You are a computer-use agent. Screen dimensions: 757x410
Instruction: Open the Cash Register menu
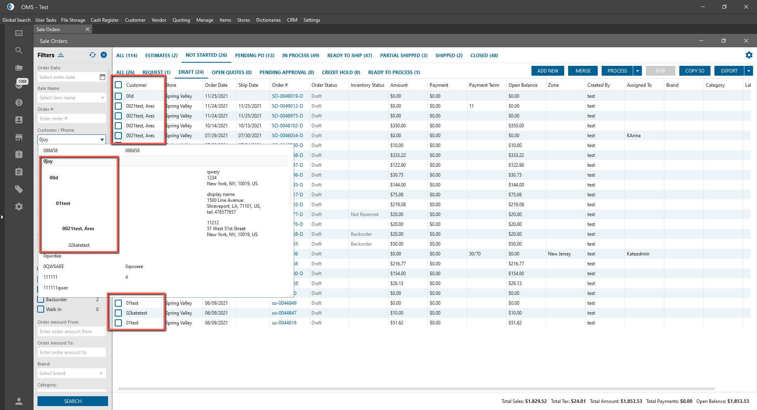click(104, 20)
